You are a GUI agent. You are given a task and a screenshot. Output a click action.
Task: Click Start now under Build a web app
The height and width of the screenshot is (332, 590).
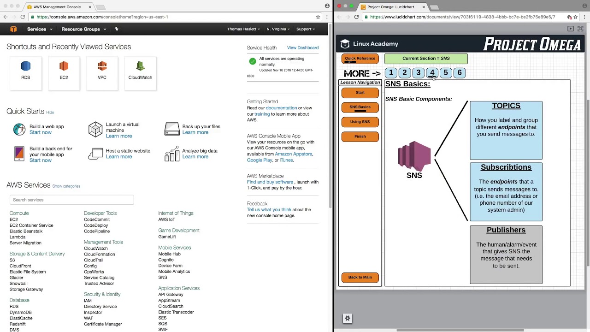click(x=41, y=132)
